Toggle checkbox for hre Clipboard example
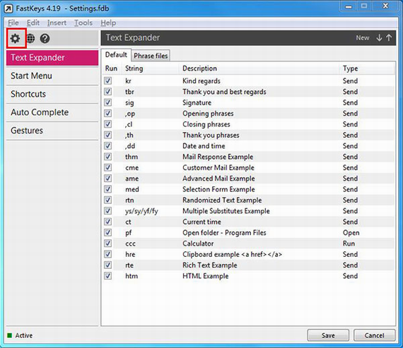 [107, 254]
